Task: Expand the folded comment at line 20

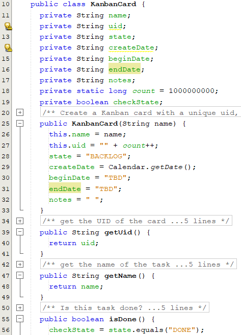Action: point(20,112)
